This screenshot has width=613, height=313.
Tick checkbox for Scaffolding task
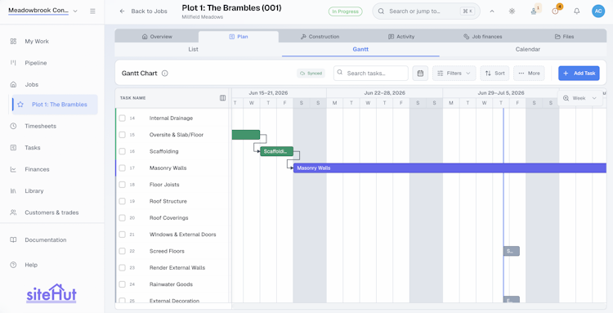[x=123, y=151]
